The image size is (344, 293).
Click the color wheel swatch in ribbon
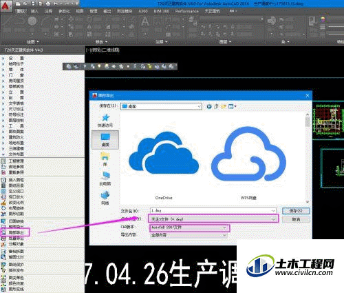click(323, 19)
